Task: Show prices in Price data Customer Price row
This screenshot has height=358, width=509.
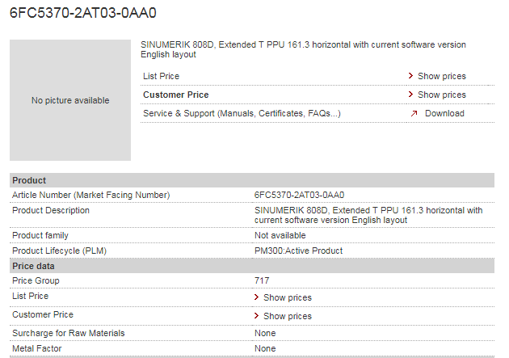Action: pos(288,316)
